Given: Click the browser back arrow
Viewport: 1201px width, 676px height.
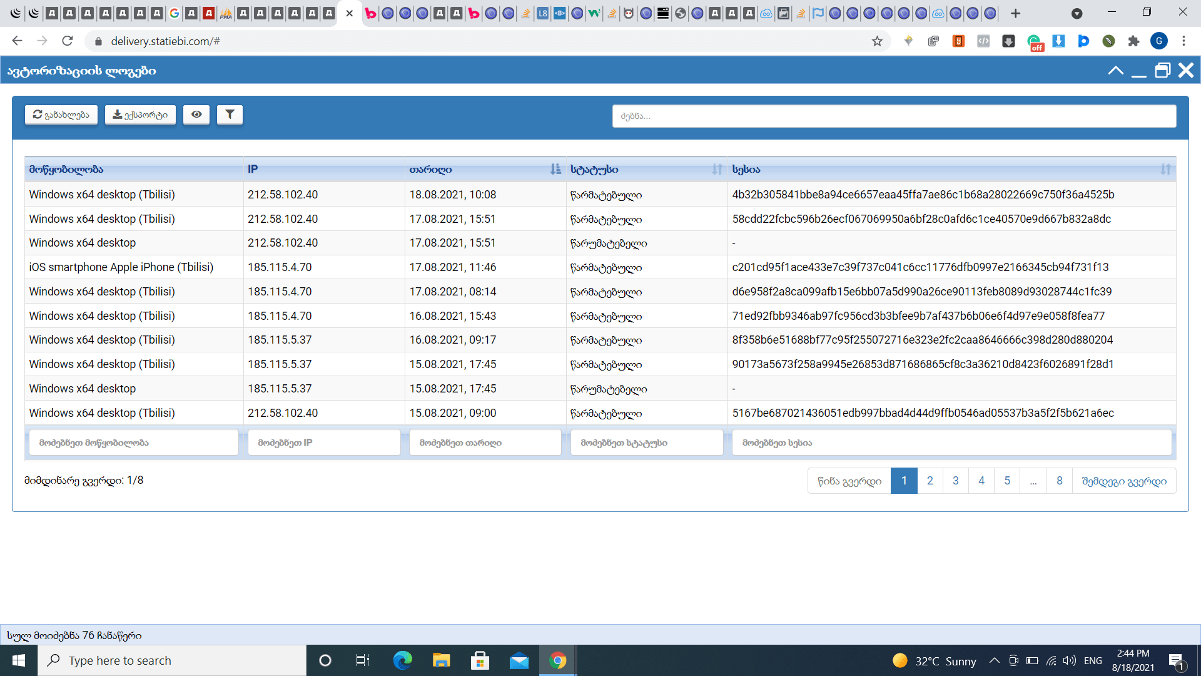Looking at the screenshot, I should 17,41.
